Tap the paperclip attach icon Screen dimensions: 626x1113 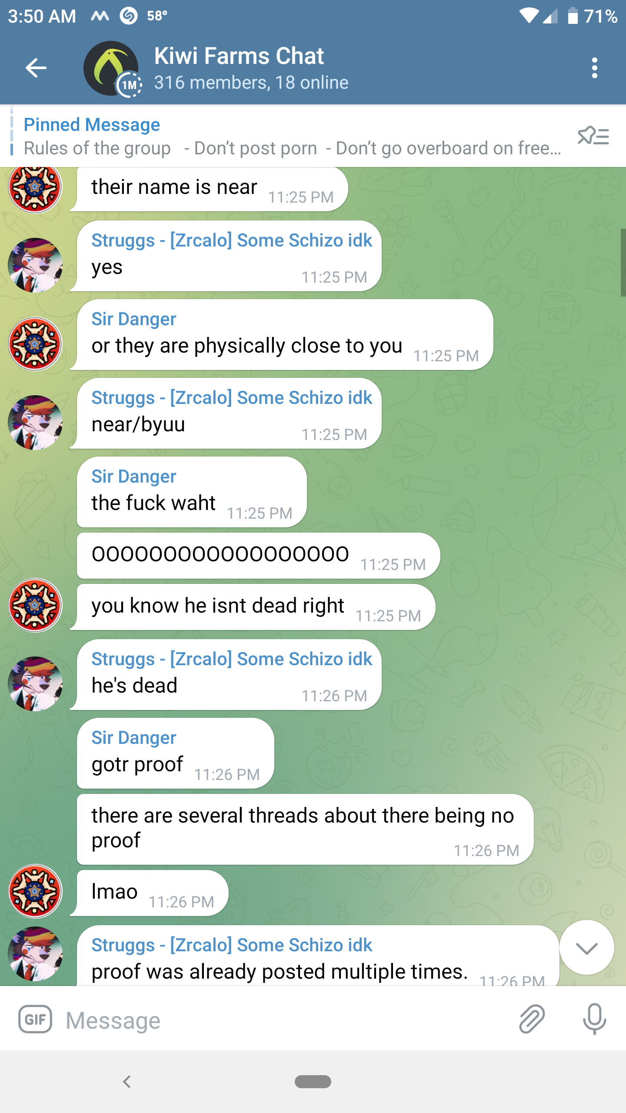coord(532,1019)
